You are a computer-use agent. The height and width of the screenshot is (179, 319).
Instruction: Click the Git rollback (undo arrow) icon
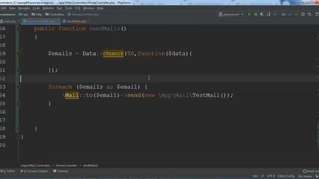pyautogui.click(x=310, y=14)
